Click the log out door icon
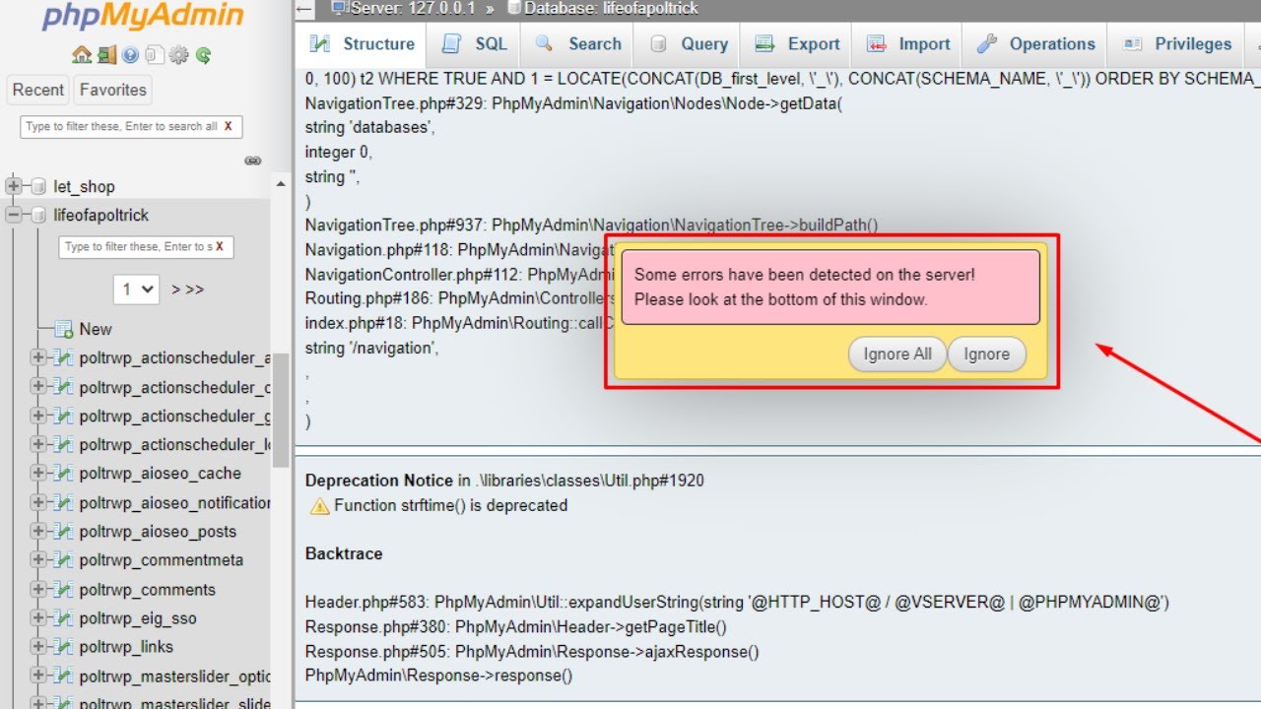 click(106, 55)
